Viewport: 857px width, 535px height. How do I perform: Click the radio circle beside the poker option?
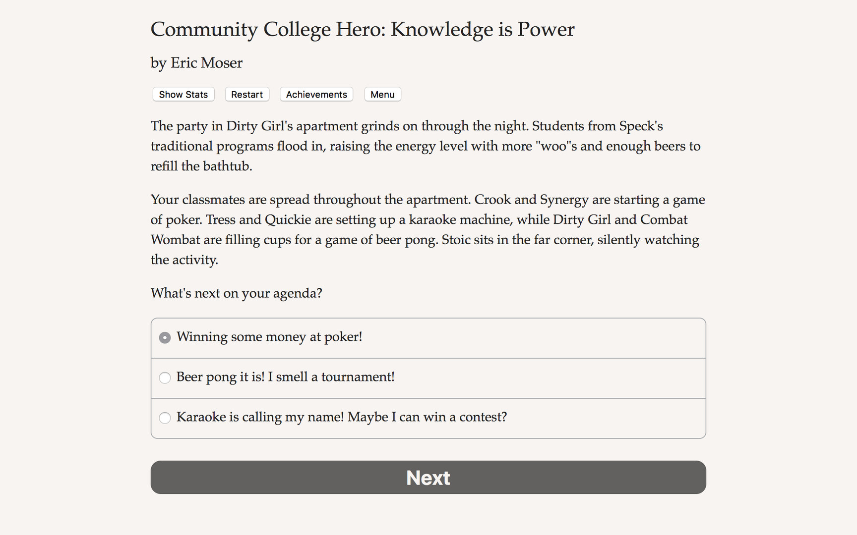[x=165, y=337]
